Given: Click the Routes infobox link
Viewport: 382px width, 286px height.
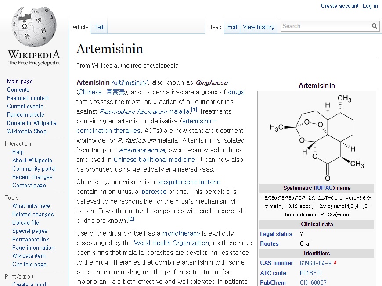Looking at the screenshot, I should click(x=269, y=243).
